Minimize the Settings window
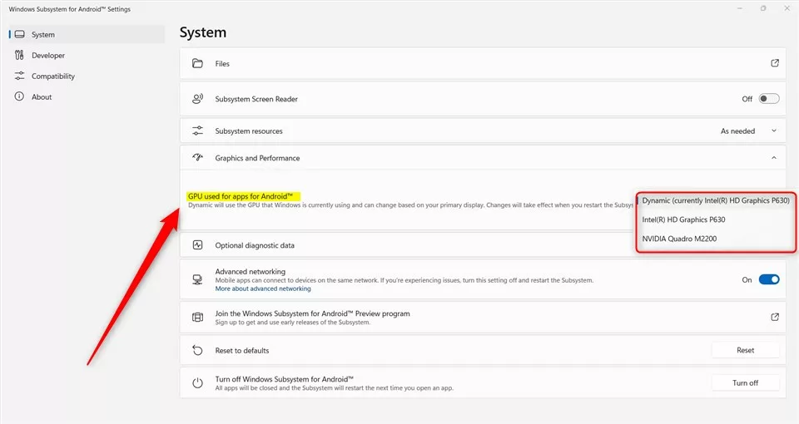799x424 pixels. [x=739, y=8]
